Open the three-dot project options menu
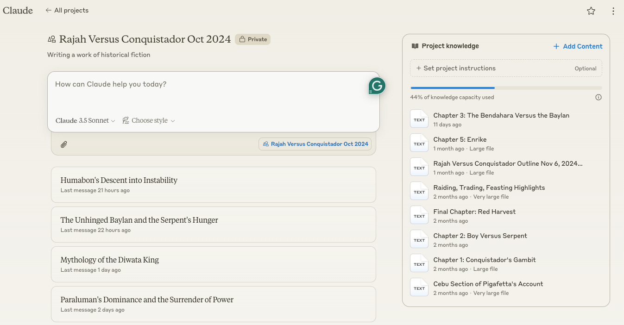 coord(613,11)
